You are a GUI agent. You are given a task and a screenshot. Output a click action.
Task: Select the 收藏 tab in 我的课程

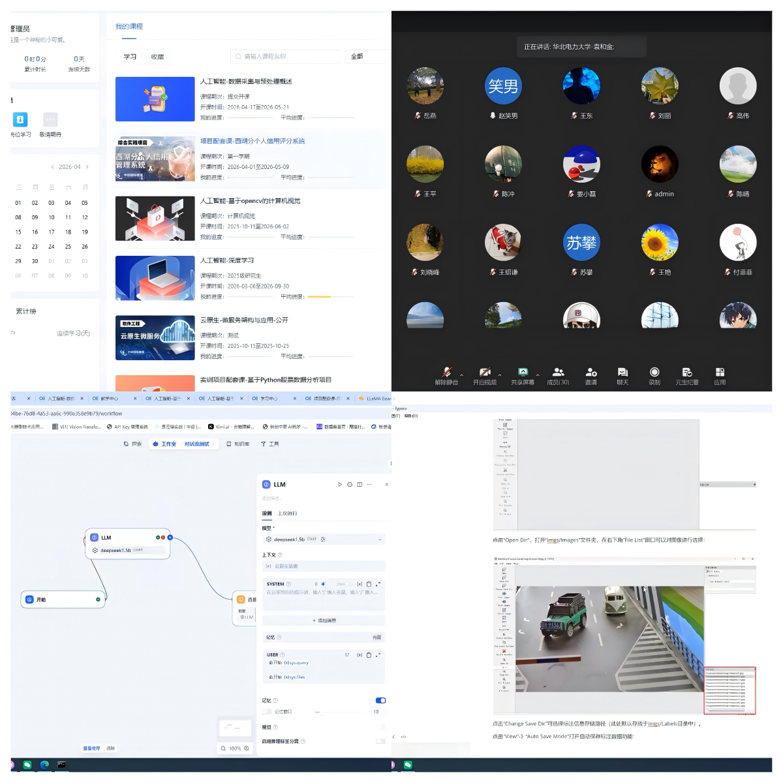[157, 57]
